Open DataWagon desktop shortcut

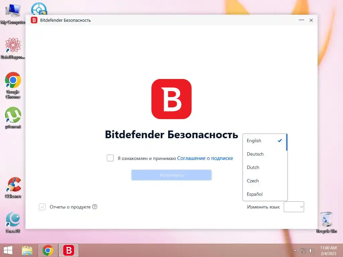pyautogui.click(x=13, y=48)
